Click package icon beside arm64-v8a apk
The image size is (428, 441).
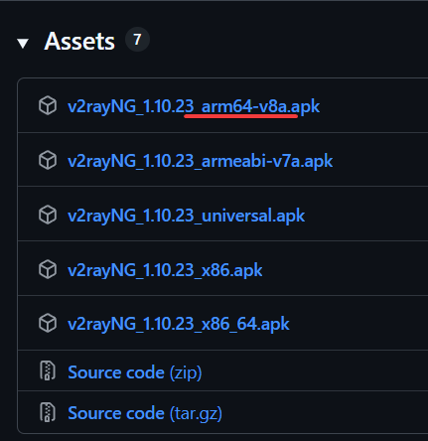tap(48, 105)
